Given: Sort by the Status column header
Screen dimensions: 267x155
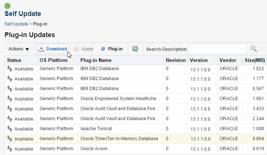Looking at the screenshot, I should click(14, 60).
